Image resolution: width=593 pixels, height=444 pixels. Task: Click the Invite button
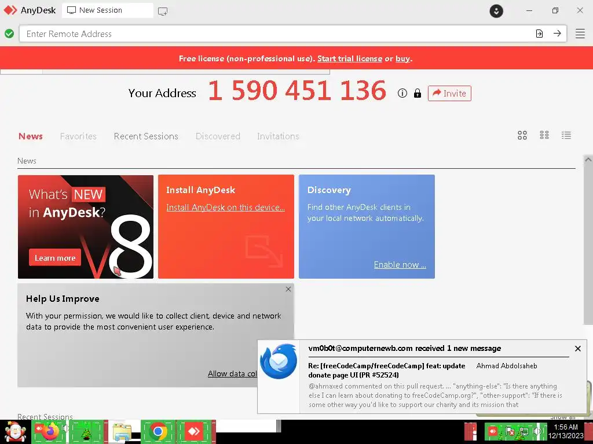tap(449, 93)
